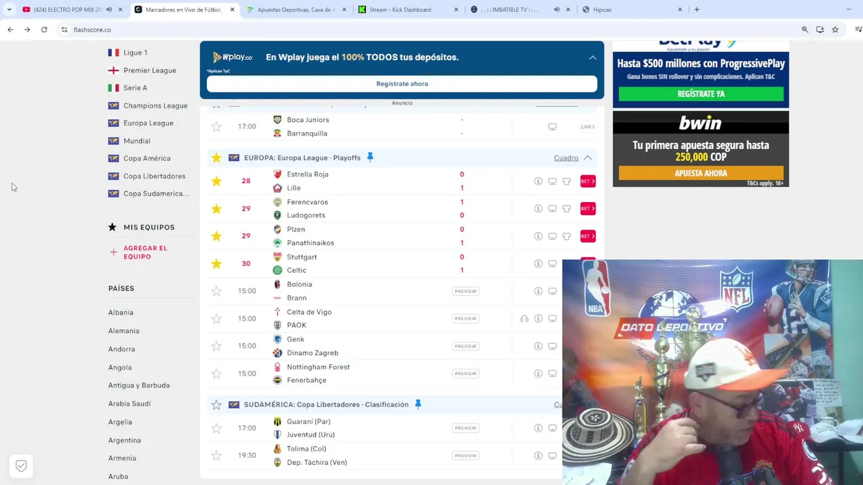
Task: Click the jersey lineup icon for Estrella Roja
Action: pos(566,181)
